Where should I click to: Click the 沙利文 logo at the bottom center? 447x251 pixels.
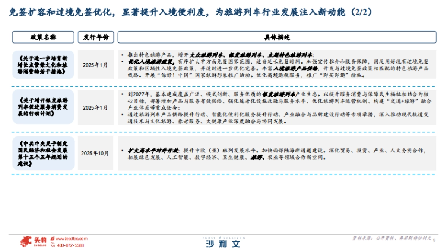[x=223, y=243]
